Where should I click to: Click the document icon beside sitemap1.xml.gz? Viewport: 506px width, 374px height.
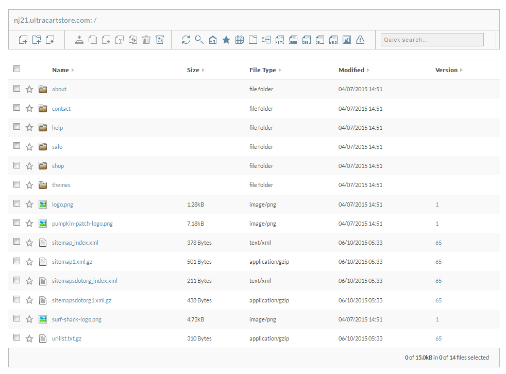click(43, 262)
